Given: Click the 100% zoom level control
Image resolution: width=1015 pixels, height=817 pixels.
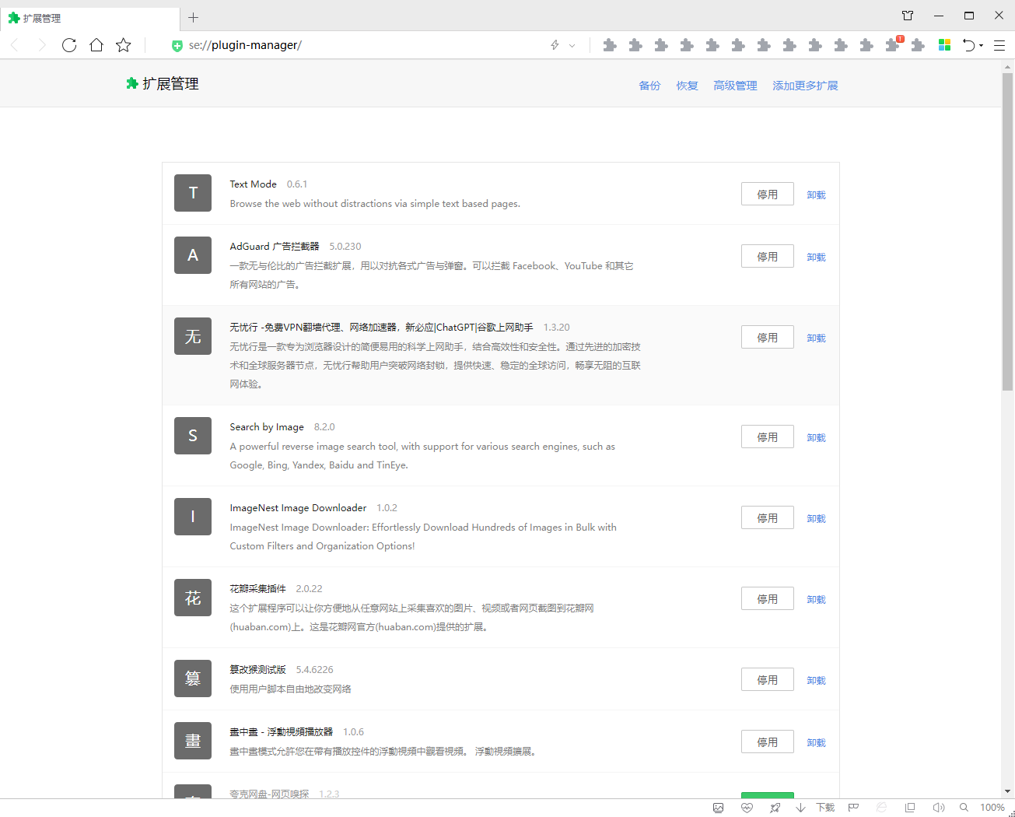Looking at the screenshot, I should [x=992, y=808].
